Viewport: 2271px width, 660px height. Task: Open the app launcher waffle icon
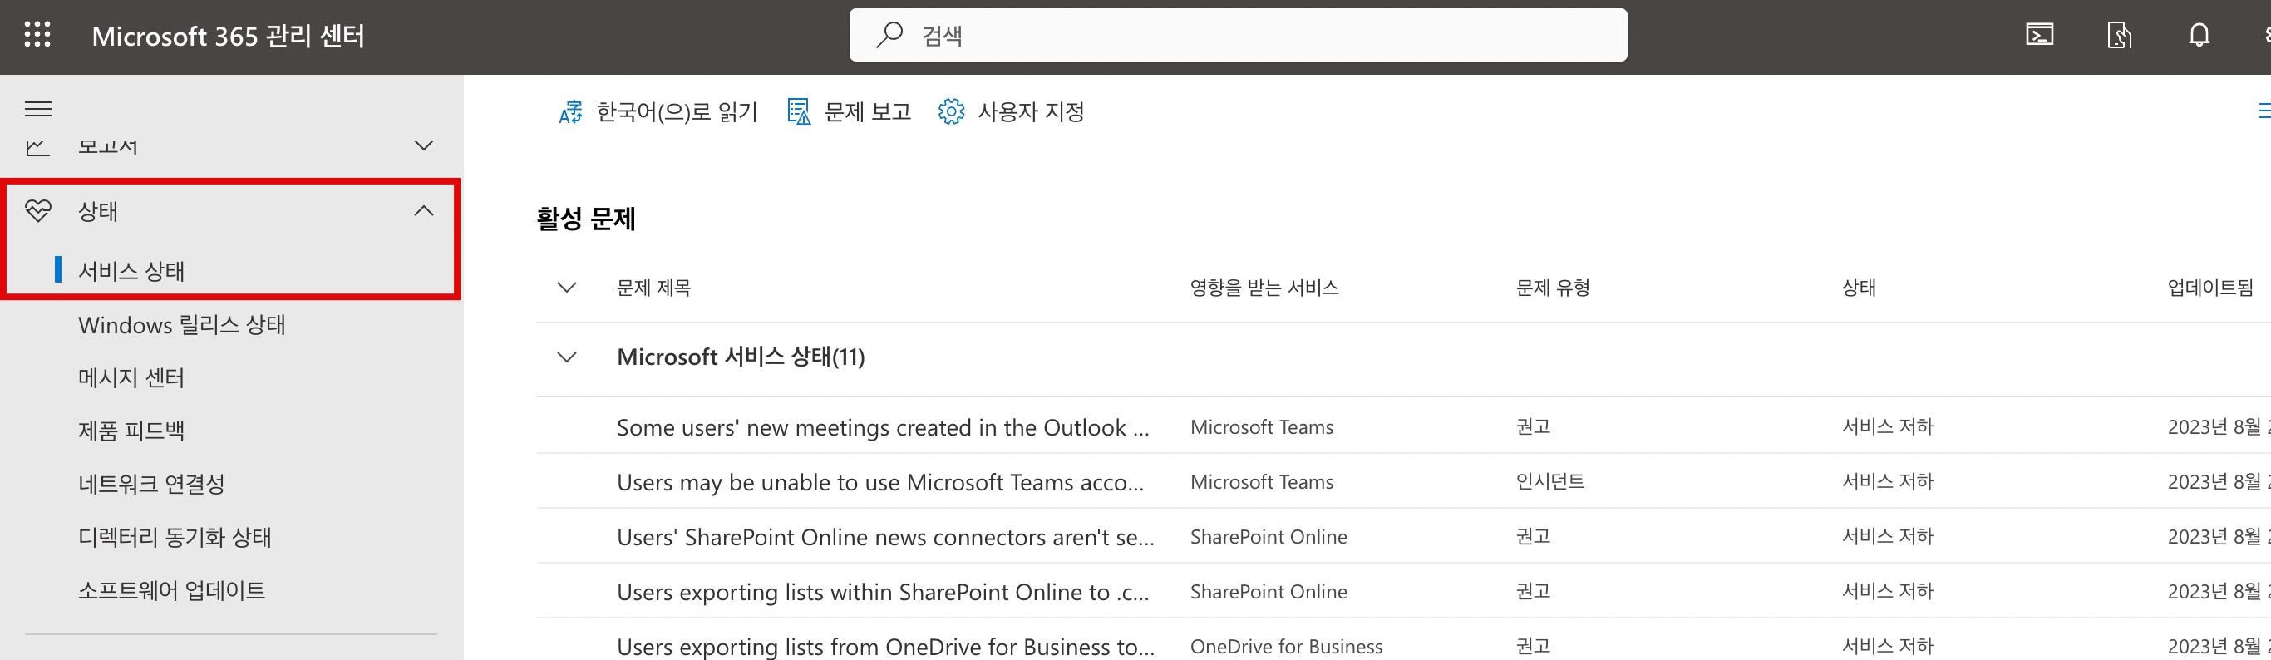coord(37,34)
